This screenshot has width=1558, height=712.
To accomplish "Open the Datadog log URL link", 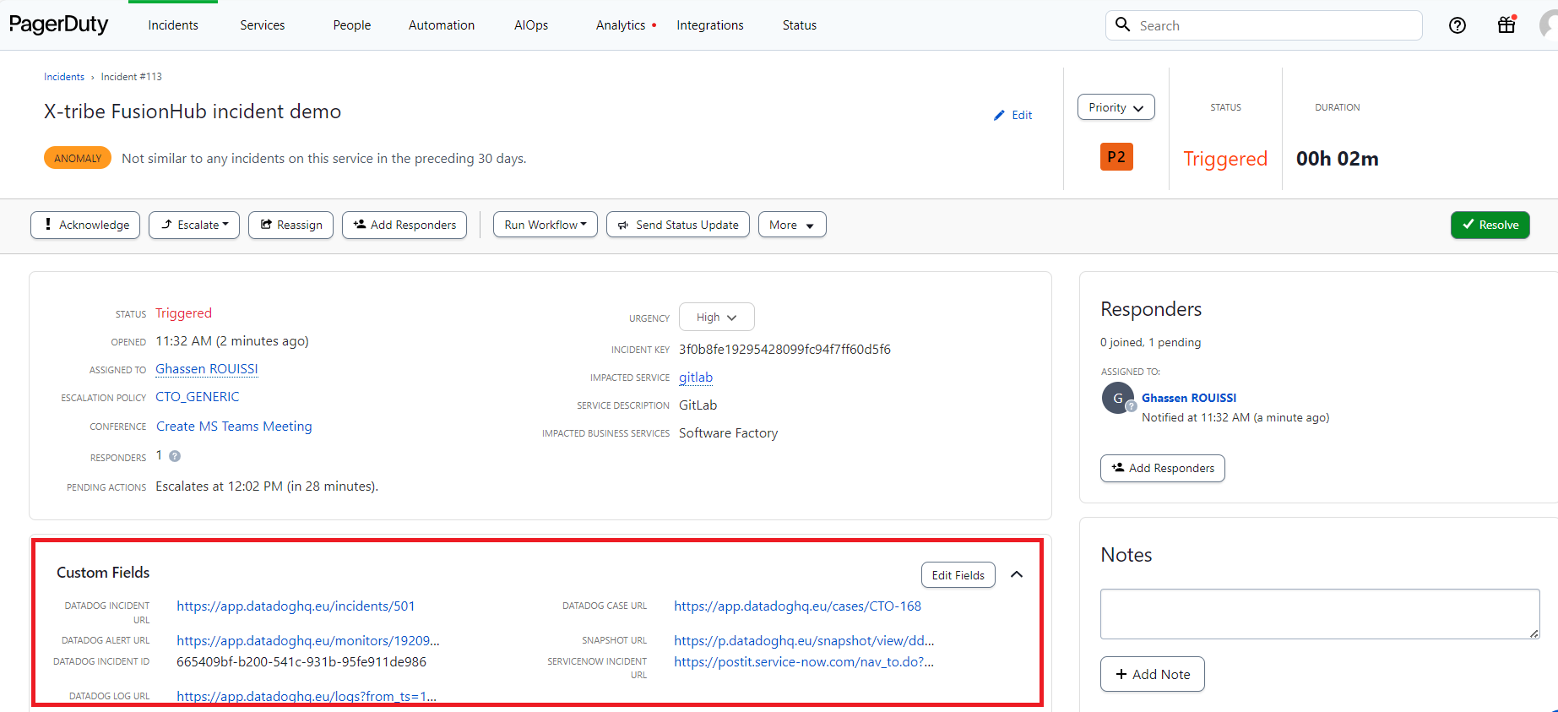I will 307,697.
